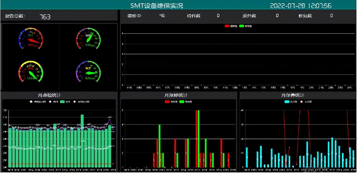Click the cyan 保养数 legend marker in 月保养统计

[x=287, y=102]
